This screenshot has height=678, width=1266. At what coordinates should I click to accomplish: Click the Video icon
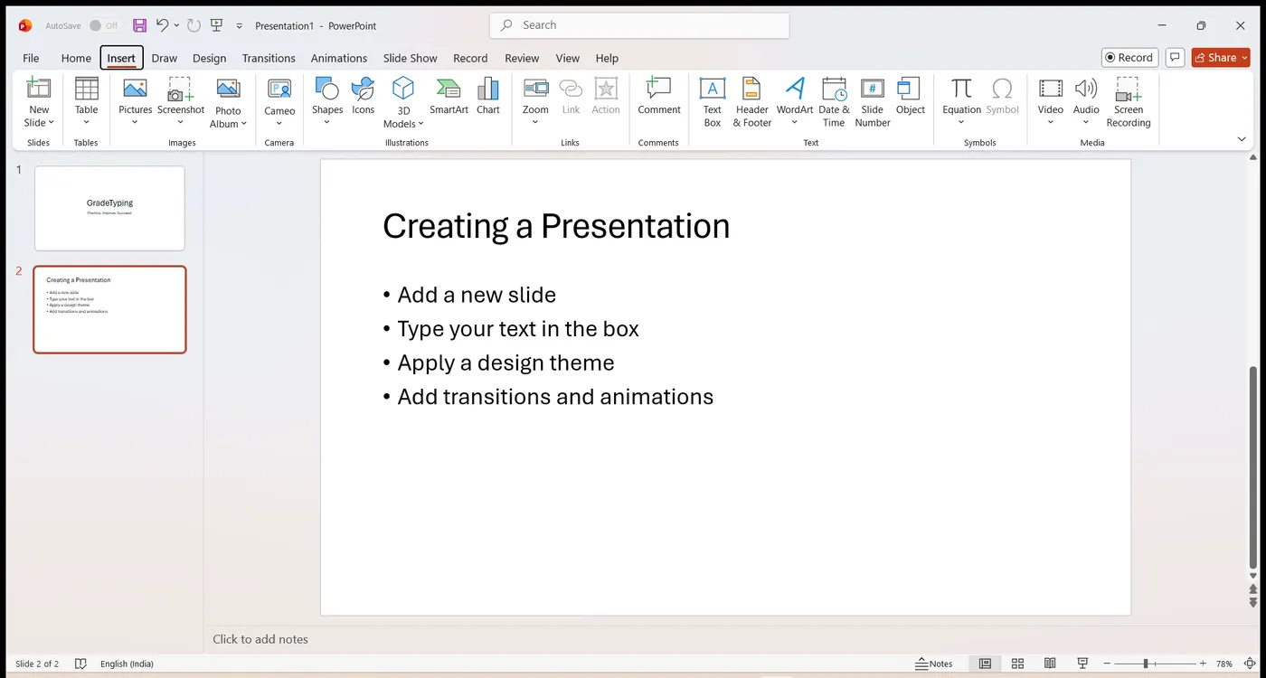point(1050,88)
